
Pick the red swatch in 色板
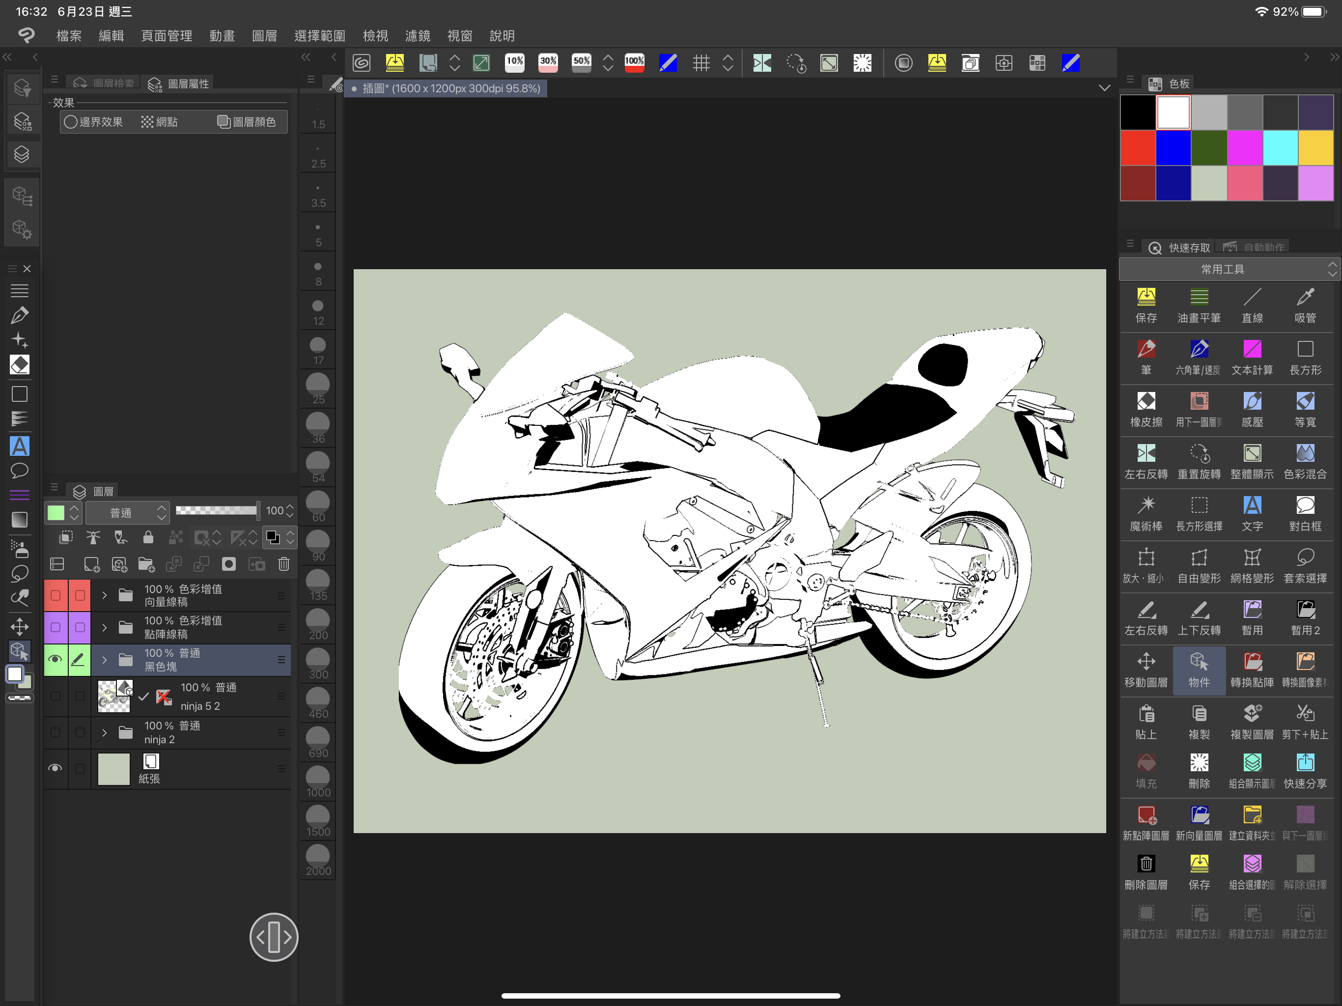pos(1138,148)
